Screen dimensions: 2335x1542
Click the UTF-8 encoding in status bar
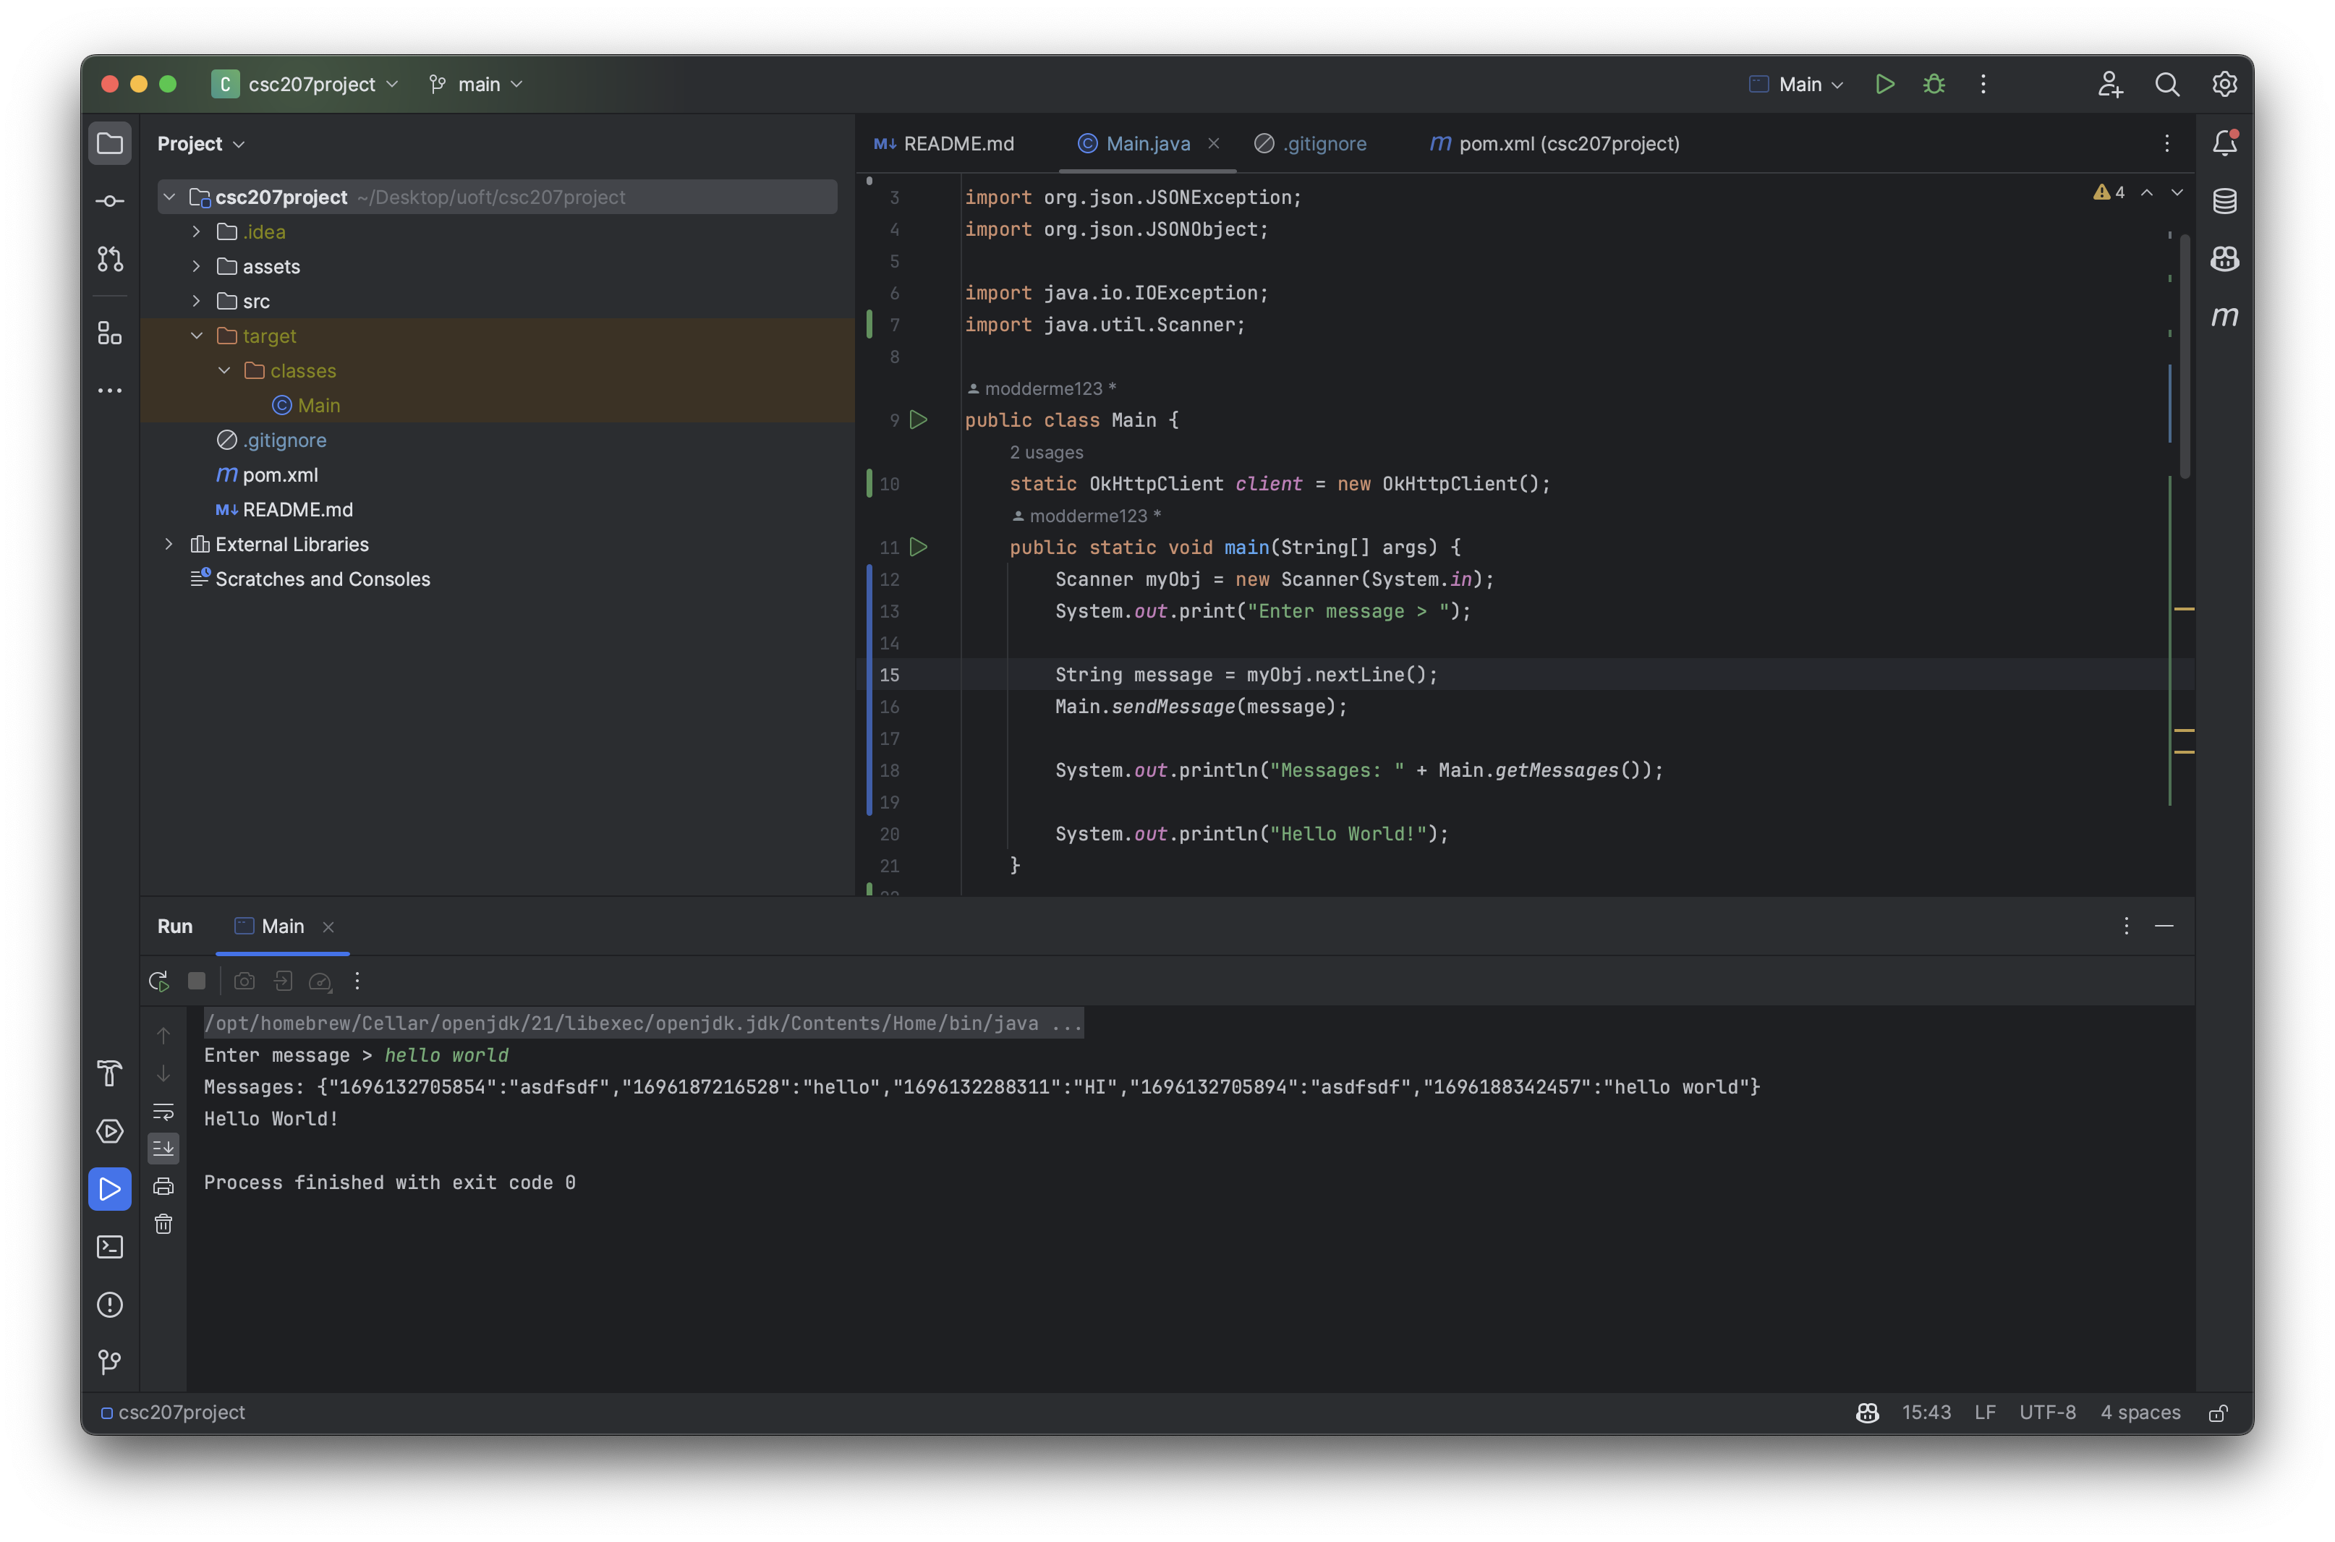coord(2047,1413)
